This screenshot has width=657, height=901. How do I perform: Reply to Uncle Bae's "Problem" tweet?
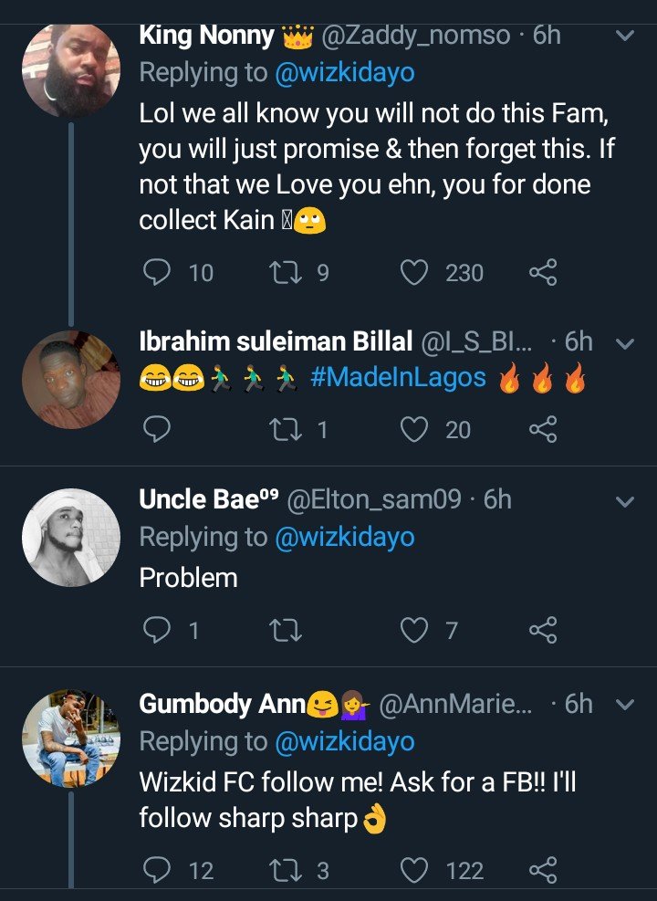coord(159,630)
